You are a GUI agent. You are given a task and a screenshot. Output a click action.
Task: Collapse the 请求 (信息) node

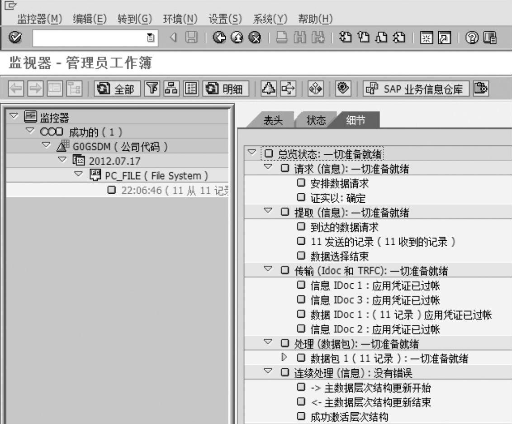268,166
